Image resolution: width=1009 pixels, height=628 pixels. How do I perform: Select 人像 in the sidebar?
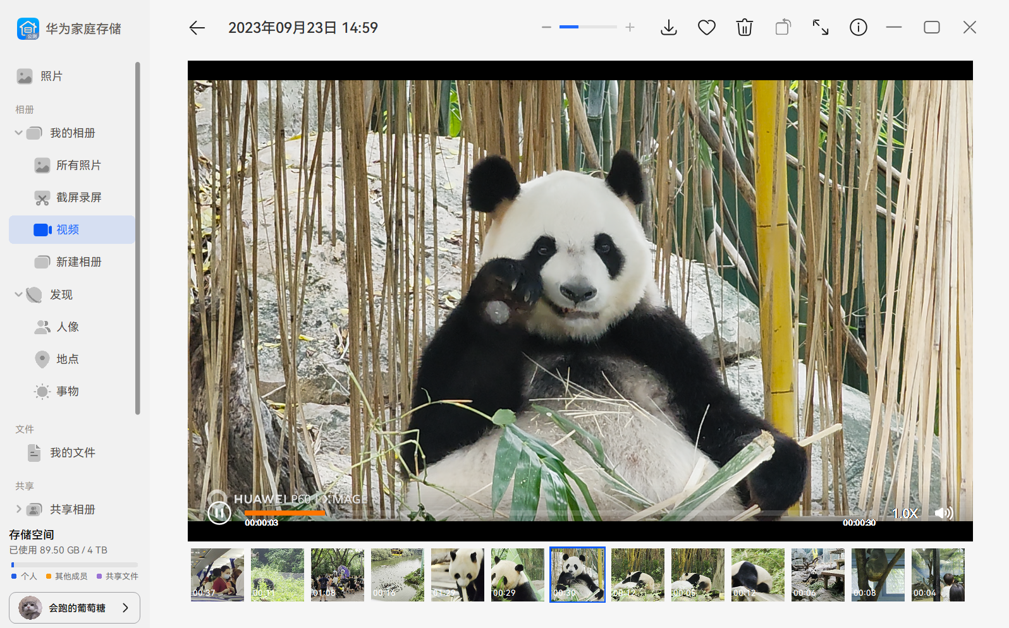(67, 327)
